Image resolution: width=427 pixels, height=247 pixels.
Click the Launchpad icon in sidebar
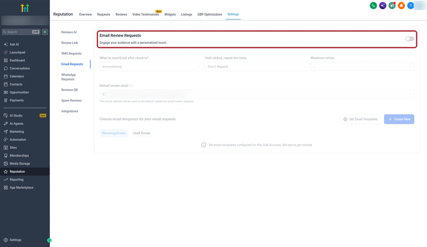tap(6, 52)
